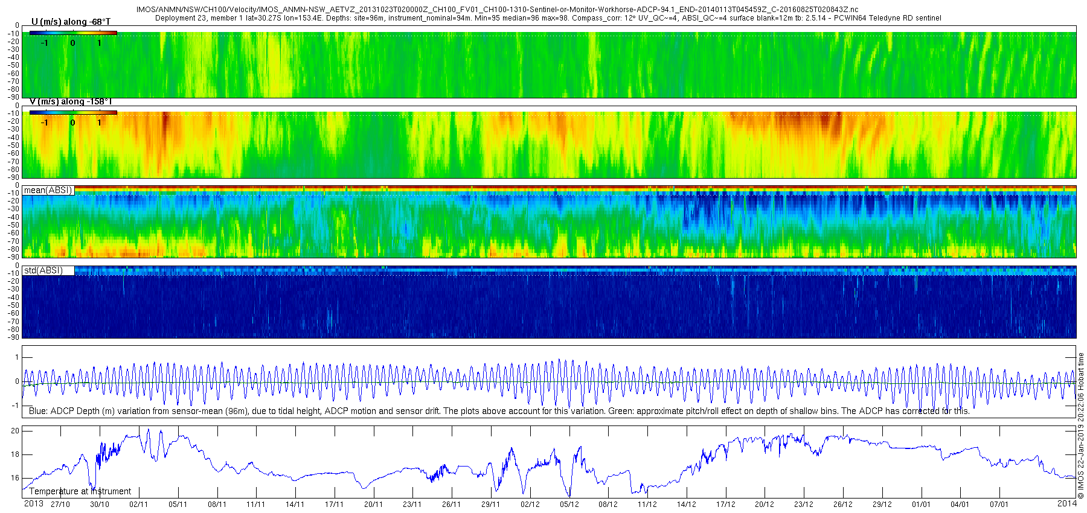Click the '-50' depth tick in U velocity panel
This screenshot has height=513, width=1087.
[13, 66]
